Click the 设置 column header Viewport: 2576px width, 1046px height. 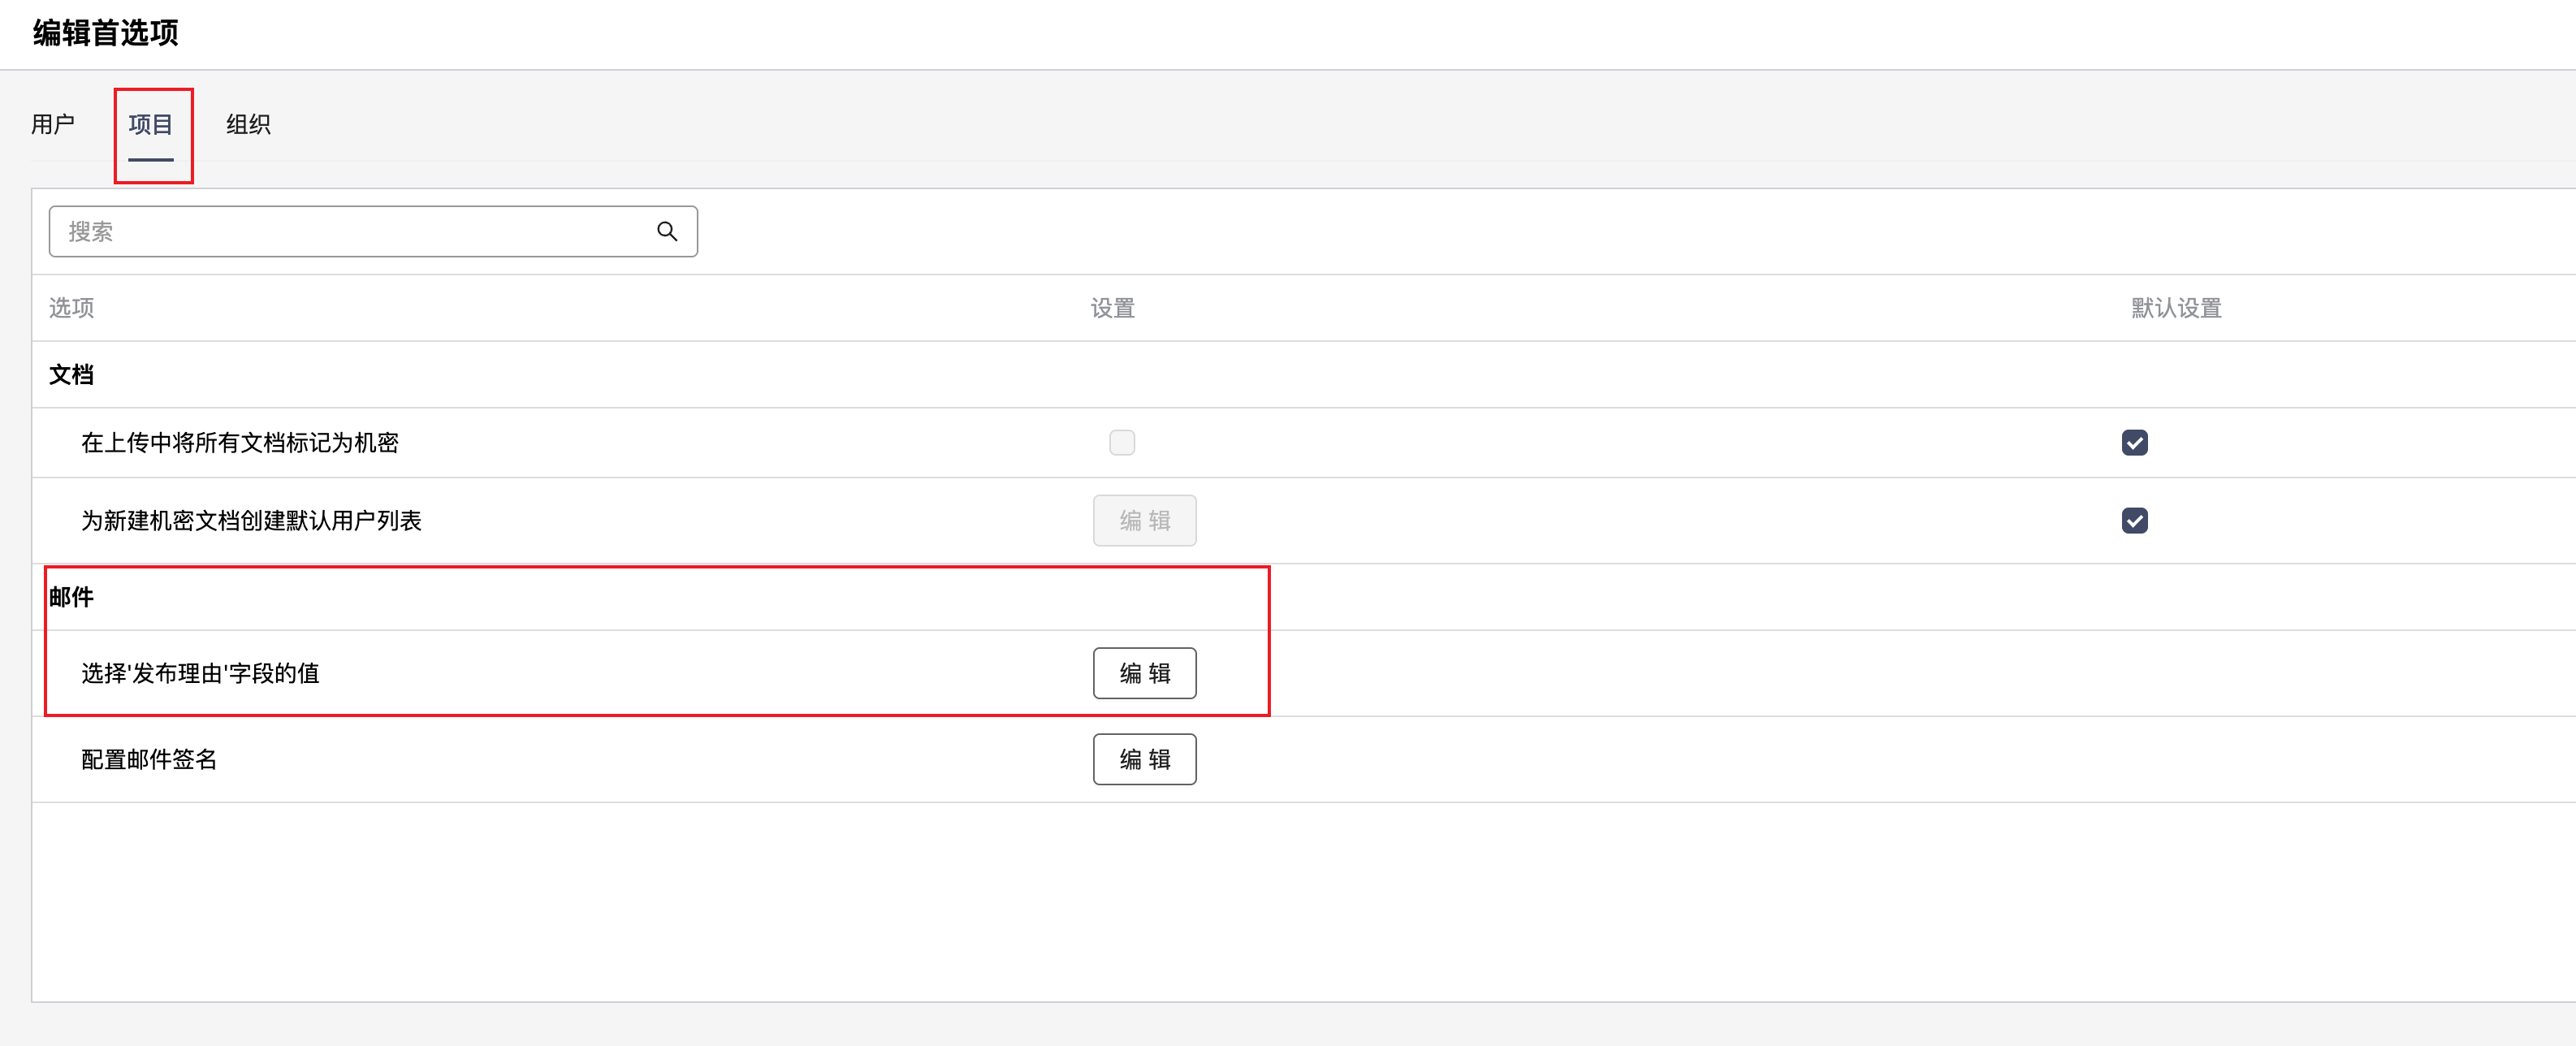point(1112,308)
